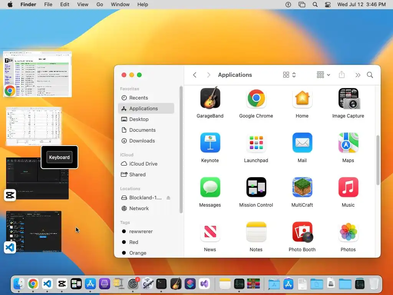Open Automator from the Dock

click(x=147, y=284)
